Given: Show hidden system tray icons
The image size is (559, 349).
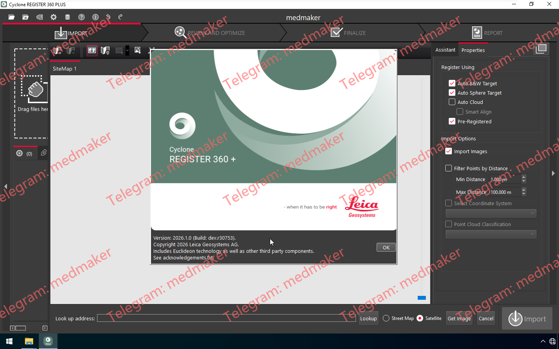Looking at the screenshot, I should pos(543,341).
